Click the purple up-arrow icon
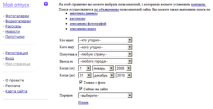Screen dimensions: 213x109 pyautogui.click(x=46, y=4)
